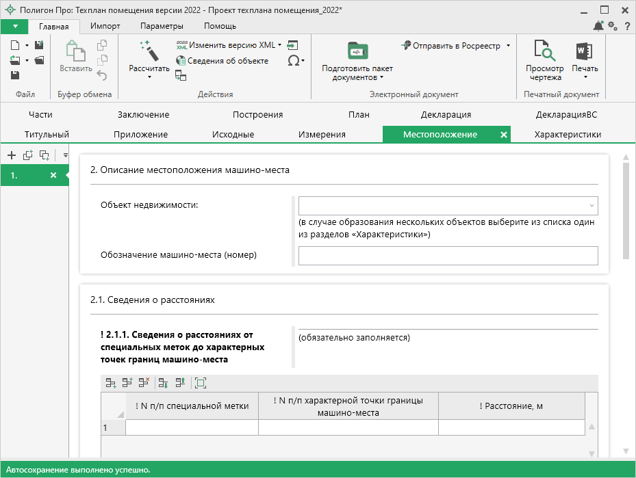Switch to the Характеристики tab
The image size is (636, 478).
pyautogui.click(x=567, y=135)
